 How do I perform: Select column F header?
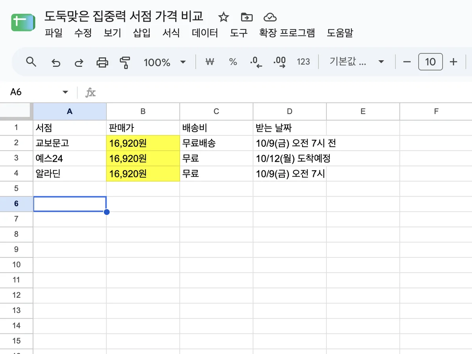436,111
